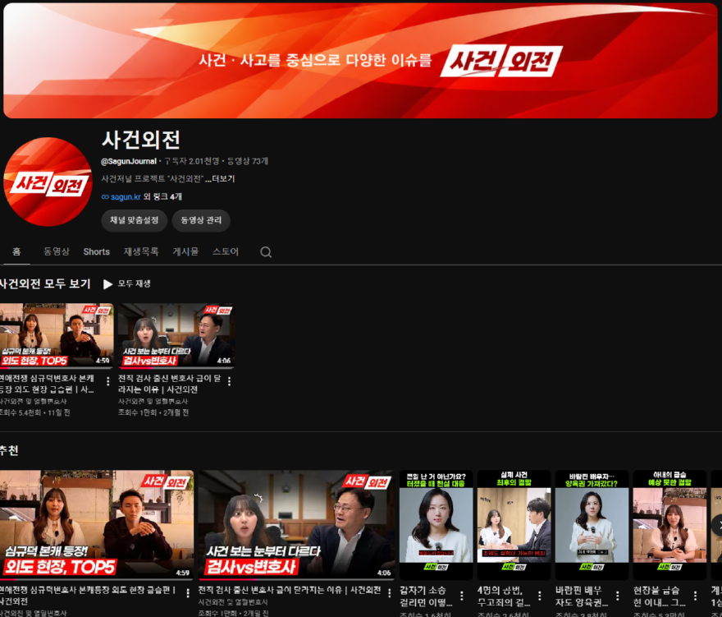Click the channel banner image
Viewport: 722px width, 617px height.
pyautogui.click(x=360, y=61)
